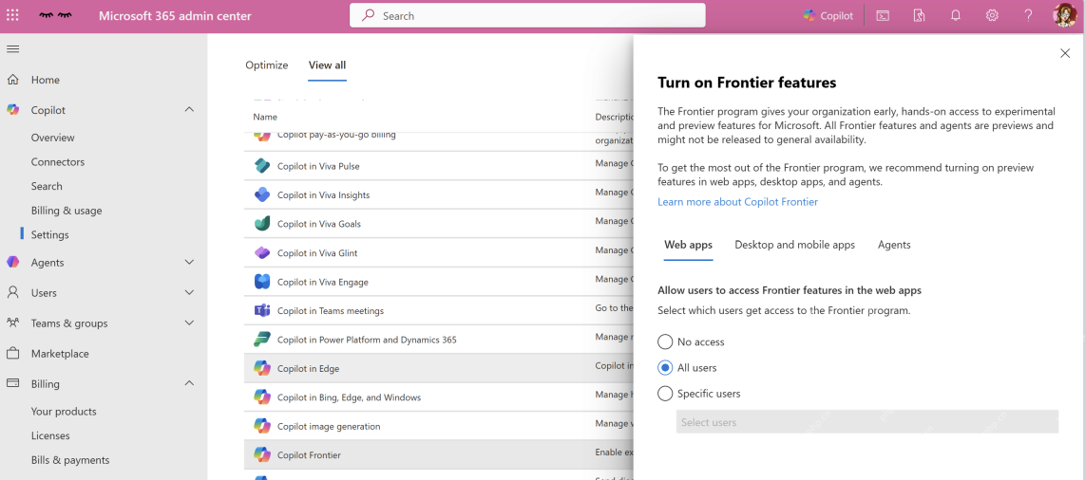
Task: Collapse the Billing sidebar section
Action: (x=189, y=383)
